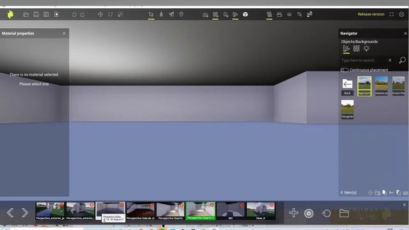Click the export file icon in toolbar
The height and width of the screenshot is (230, 409).
coord(56,14)
